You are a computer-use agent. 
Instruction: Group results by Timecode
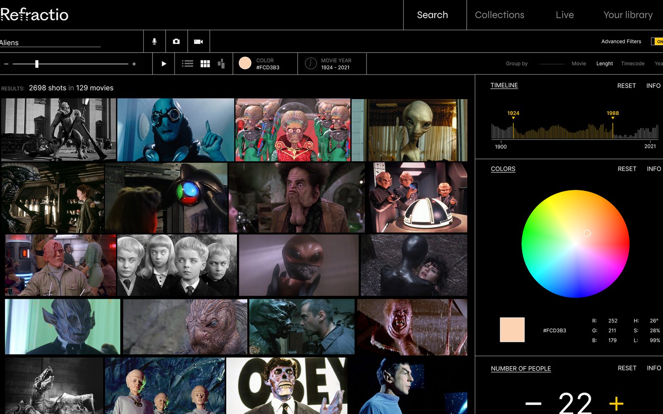coord(633,64)
